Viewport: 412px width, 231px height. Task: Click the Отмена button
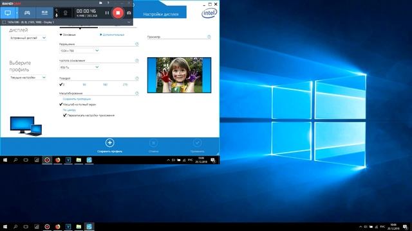[153, 146]
